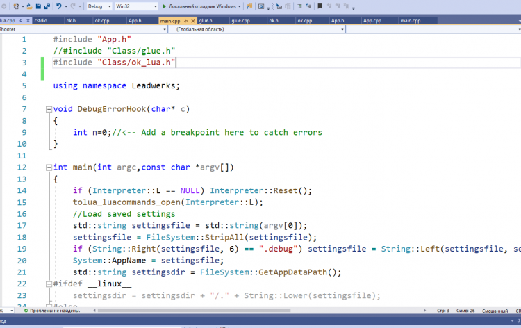Collapse the DebugErrorHook function block
Screen dimensions: 521x328
point(47,109)
